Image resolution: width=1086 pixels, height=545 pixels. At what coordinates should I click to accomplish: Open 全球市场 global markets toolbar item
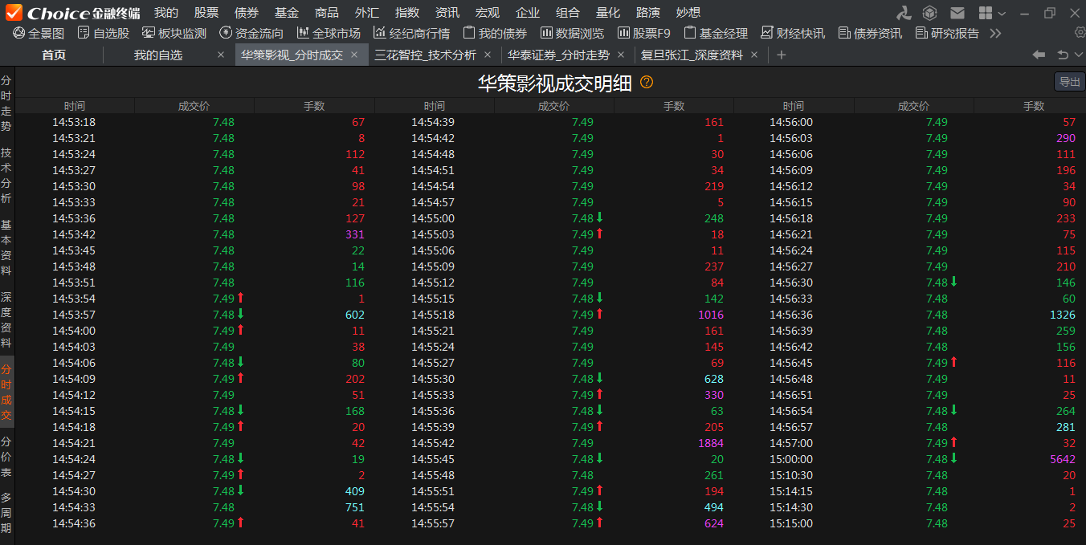pyautogui.click(x=328, y=33)
